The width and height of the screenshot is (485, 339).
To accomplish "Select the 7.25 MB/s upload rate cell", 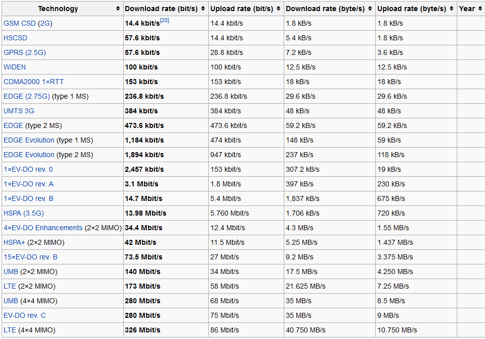I will pos(417,286).
